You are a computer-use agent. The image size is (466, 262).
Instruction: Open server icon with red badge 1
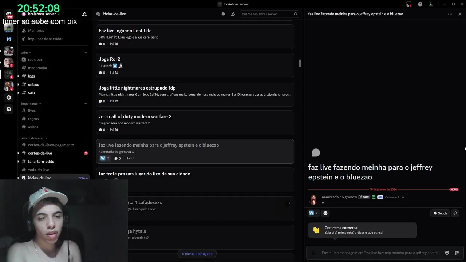pyautogui.click(x=9, y=62)
